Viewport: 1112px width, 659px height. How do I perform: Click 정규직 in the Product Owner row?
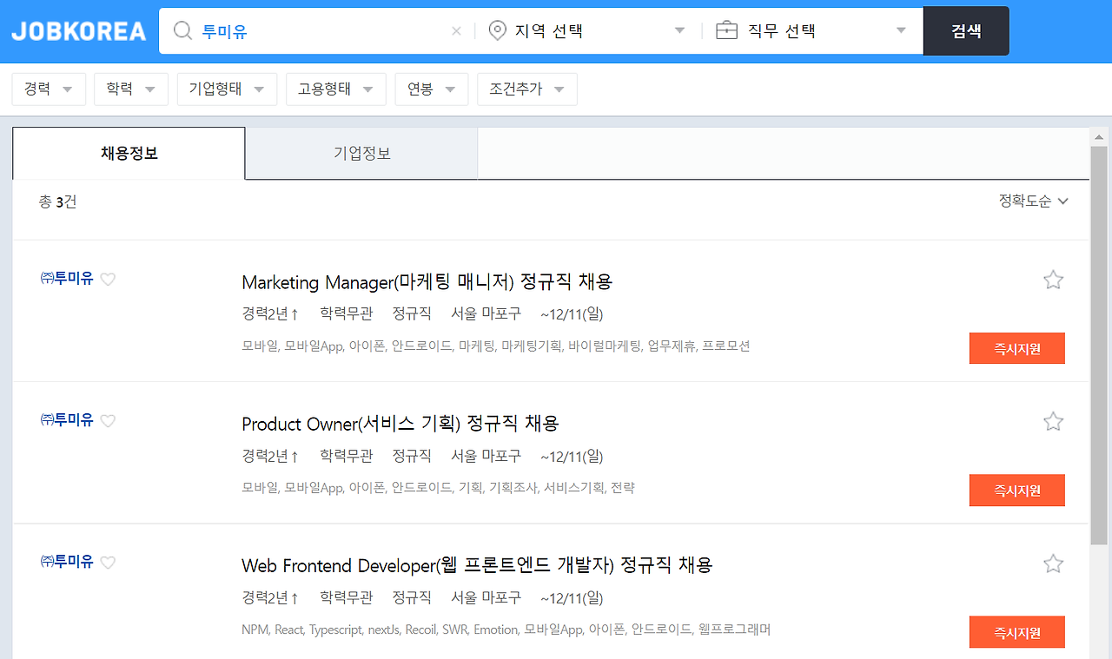click(x=412, y=456)
